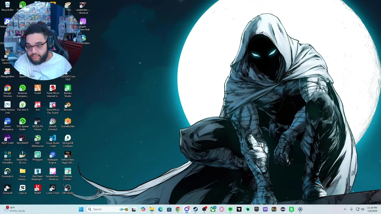This screenshot has height=214, width=381.
Task: Open Steam from the taskbar
Action: (196, 209)
